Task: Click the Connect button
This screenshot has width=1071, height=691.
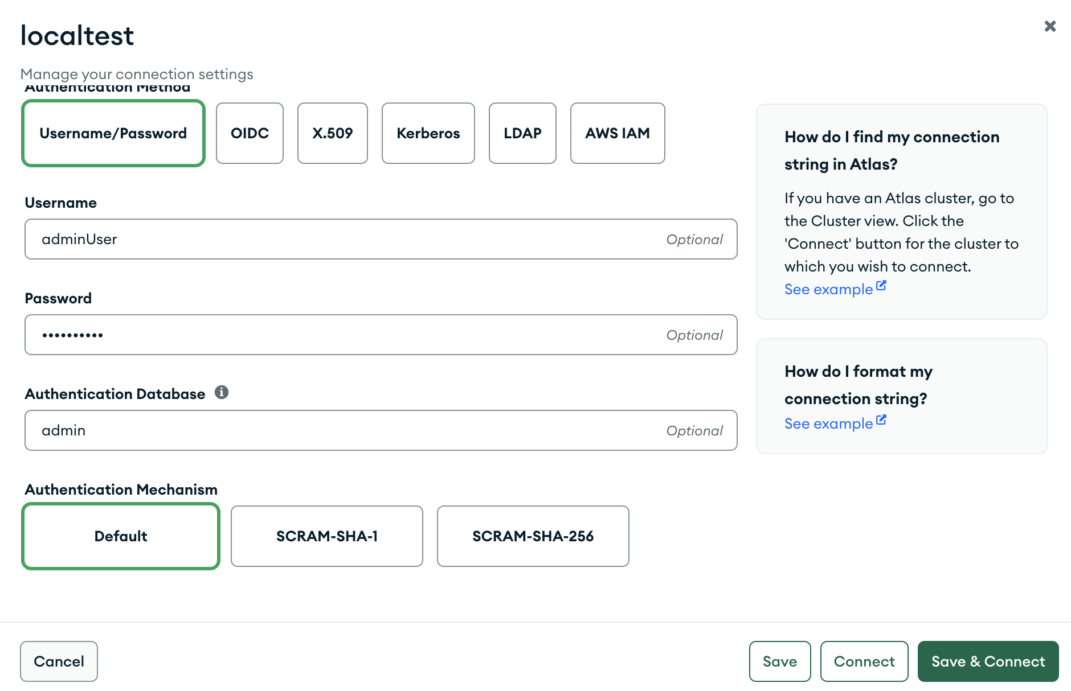Action: (864, 661)
